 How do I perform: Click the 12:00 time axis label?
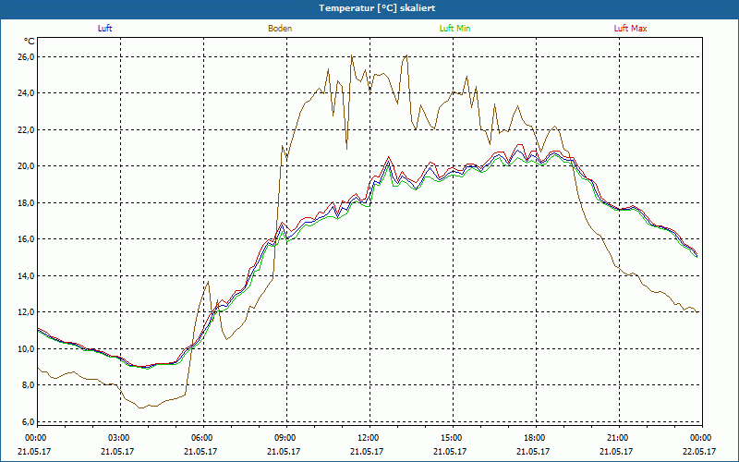[x=369, y=438]
